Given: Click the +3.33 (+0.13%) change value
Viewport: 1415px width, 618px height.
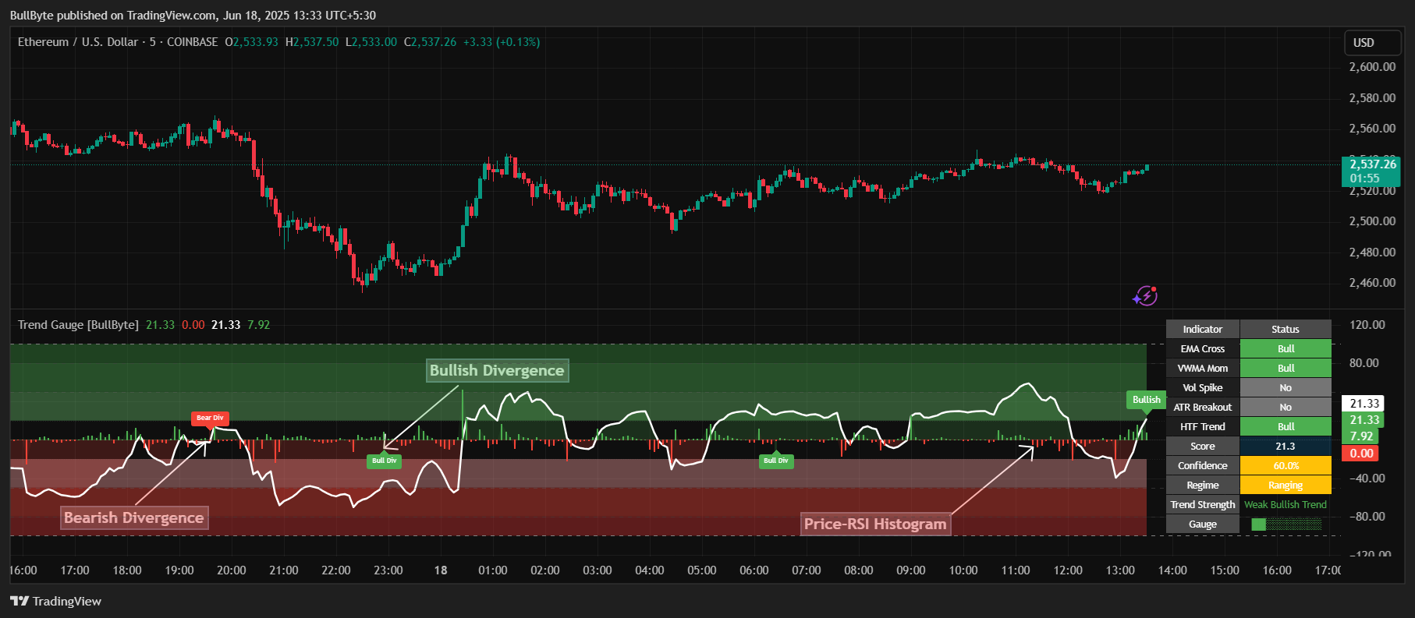Looking at the screenshot, I should pyautogui.click(x=502, y=42).
